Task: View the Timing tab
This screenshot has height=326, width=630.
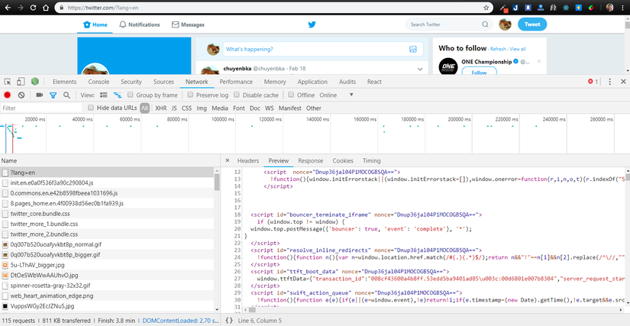Action: pos(372,160)
